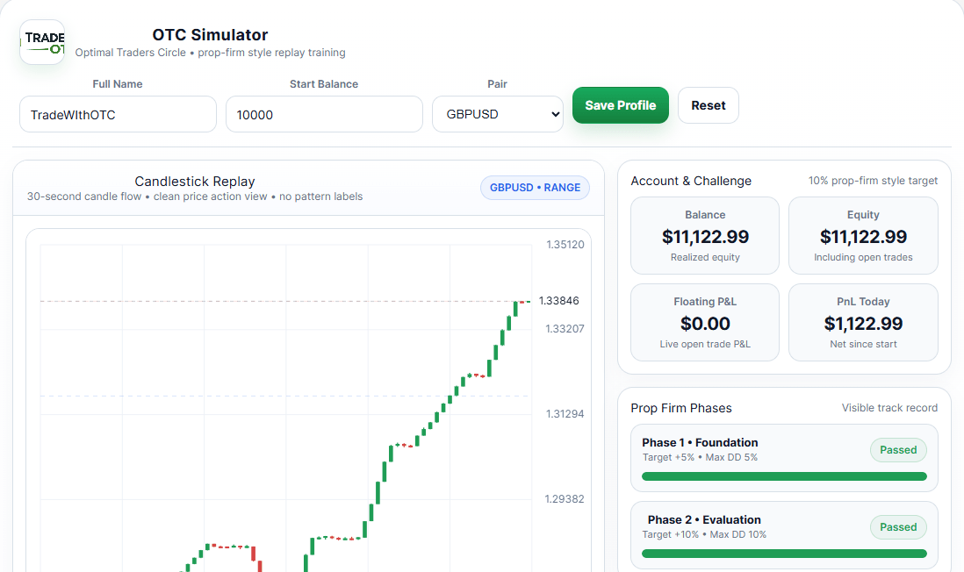Screen dimensions: 964x572
Task: Click Target +10% • Max DD 10% text
Action: click(x=704, y=534)
